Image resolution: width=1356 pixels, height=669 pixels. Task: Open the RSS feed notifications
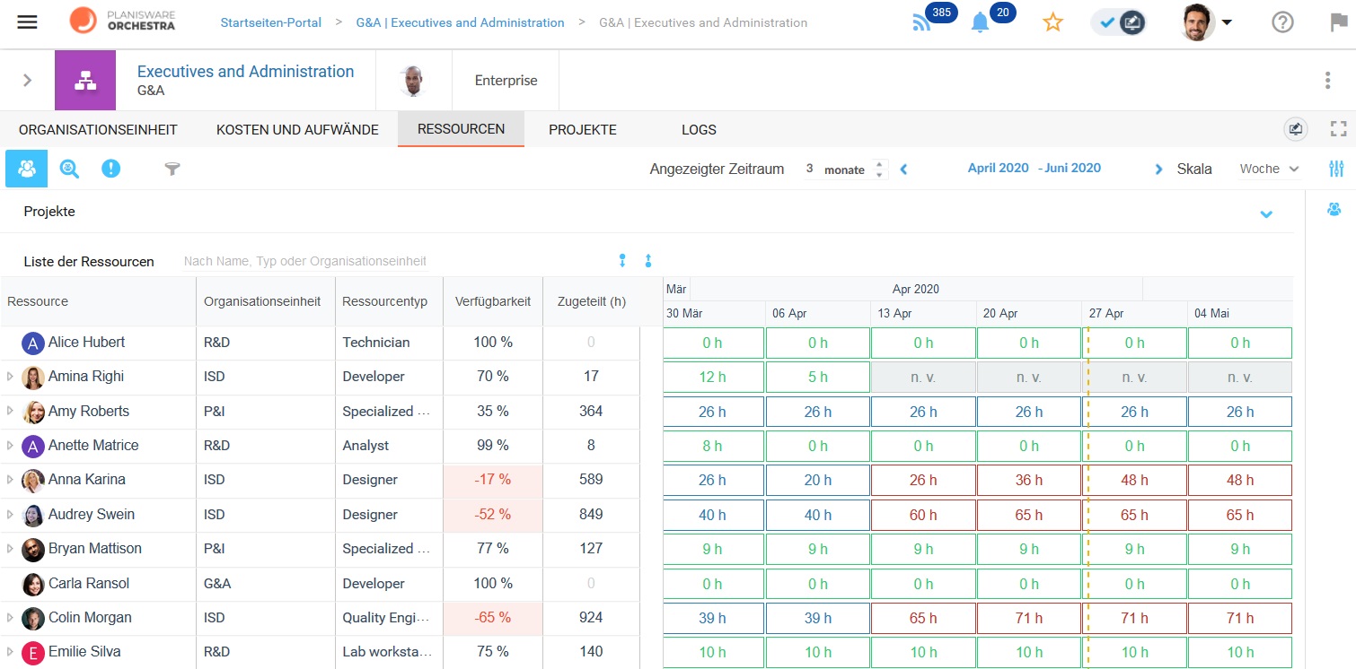click(x=922, y=23)
